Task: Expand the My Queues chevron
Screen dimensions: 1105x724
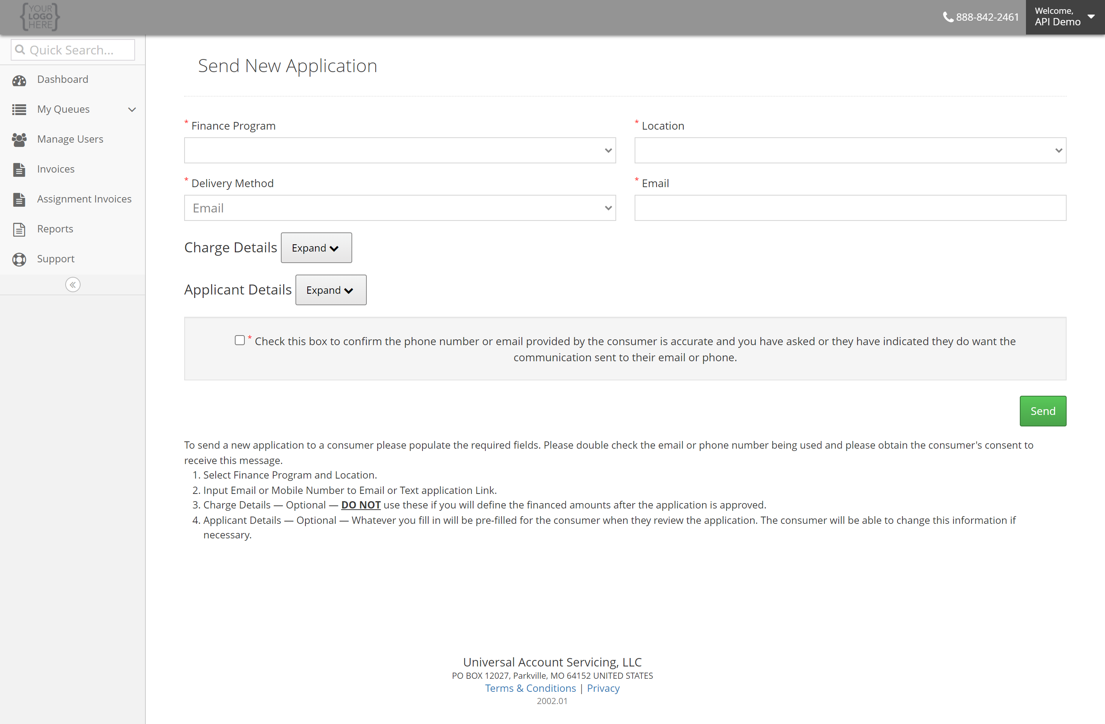Action: [132, 110]
